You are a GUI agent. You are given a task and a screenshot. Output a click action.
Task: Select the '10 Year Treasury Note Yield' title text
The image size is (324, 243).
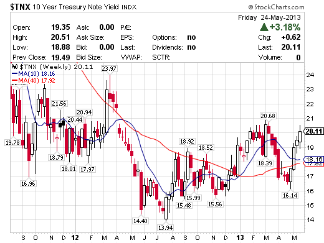click(75, 7)
